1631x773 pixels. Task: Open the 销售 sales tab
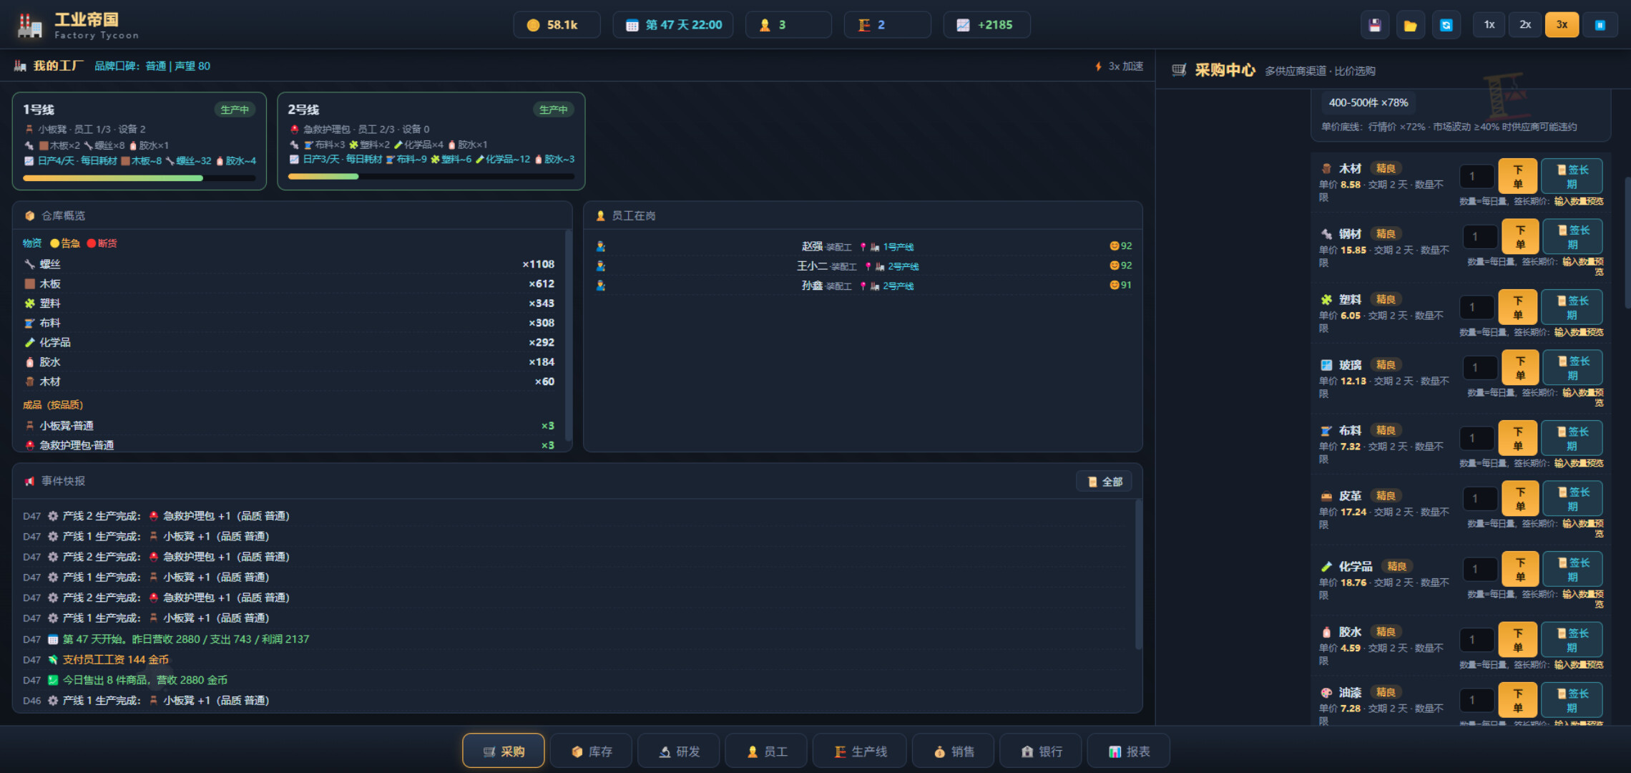pyautogui.click(x=953, y=751)
